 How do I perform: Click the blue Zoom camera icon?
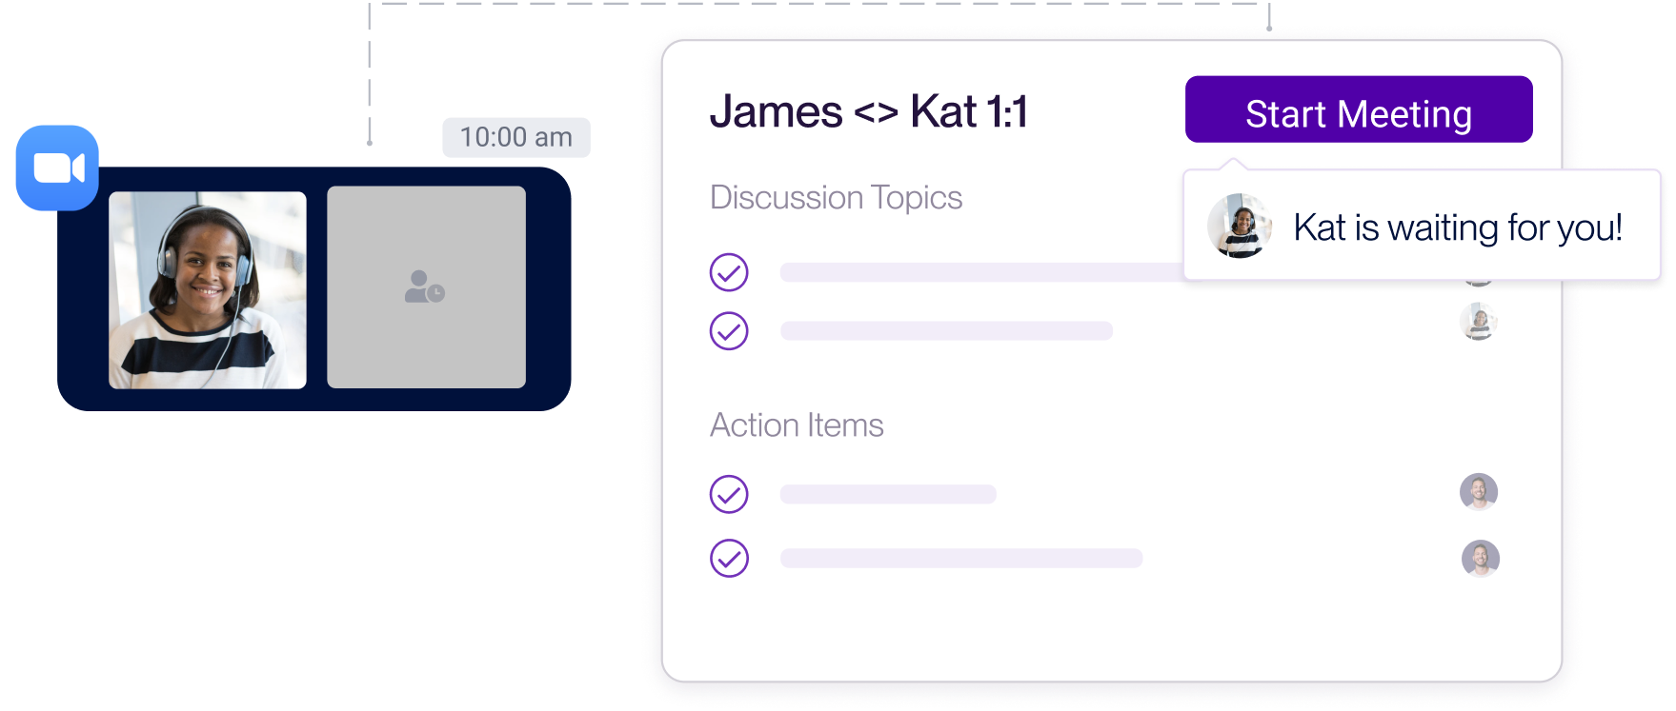point(57,168)
